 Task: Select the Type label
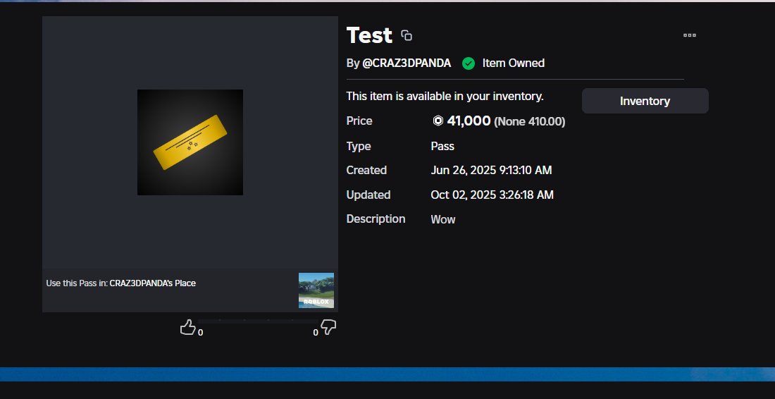pos(359,147)
